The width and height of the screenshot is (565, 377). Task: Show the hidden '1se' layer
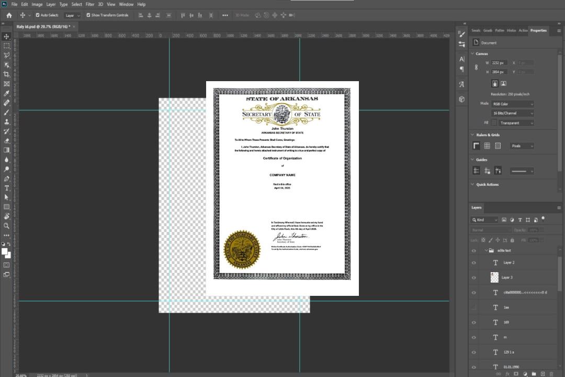click(x=474, y=307)
